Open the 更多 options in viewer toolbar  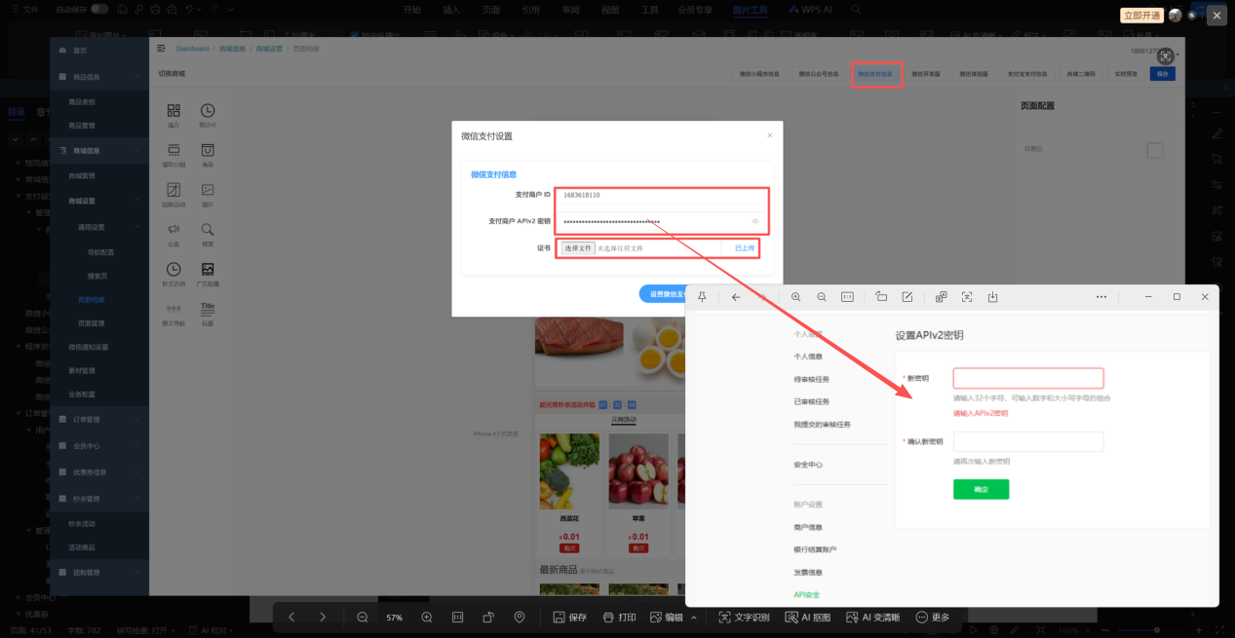[x=933, y=618]
